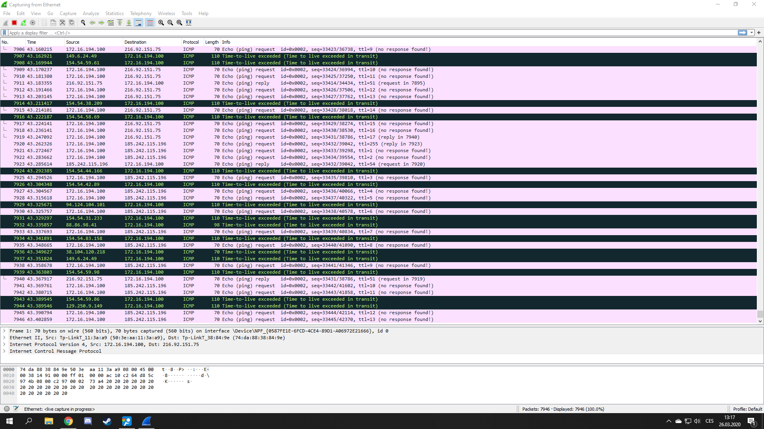Jump to the last packet
Viewport: 764px width, 429px height.
pos(129,23)
